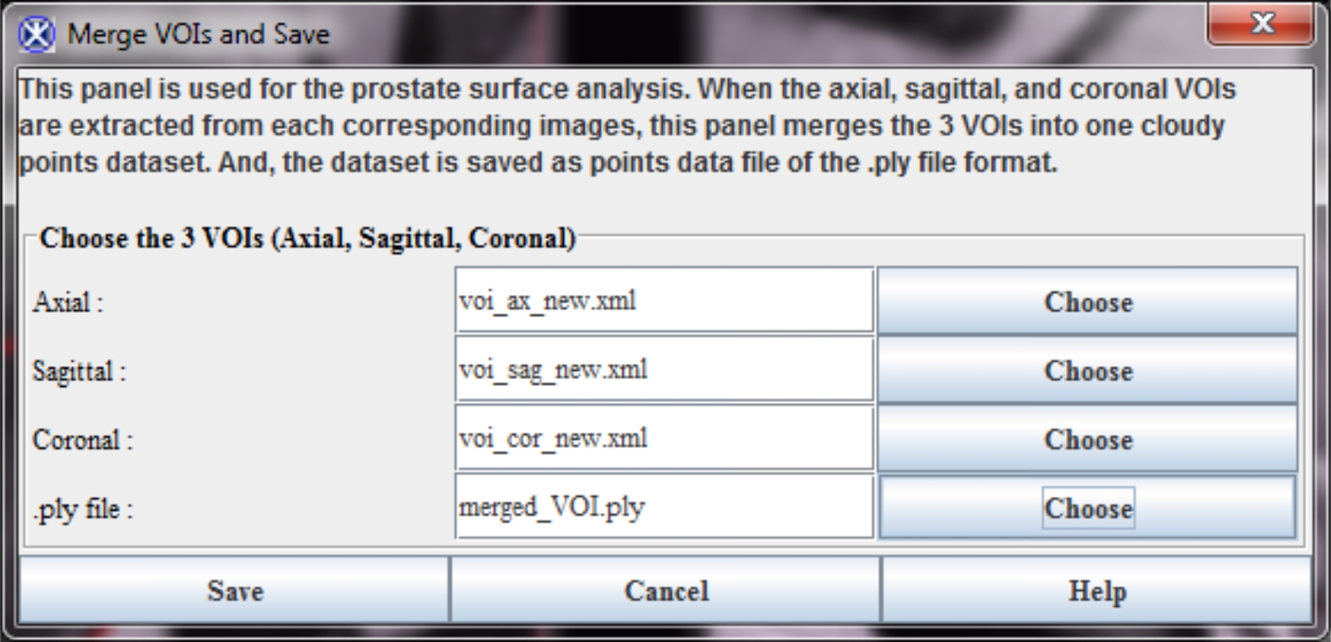This screenshot has width=1331, height=642.
Task: Browse for the Sagittal VOI using Choose
Action: pyautogui.click(x=1087, y=371)
